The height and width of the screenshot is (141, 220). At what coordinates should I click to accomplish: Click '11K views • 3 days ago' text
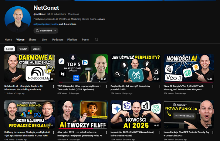coord(15,93)
